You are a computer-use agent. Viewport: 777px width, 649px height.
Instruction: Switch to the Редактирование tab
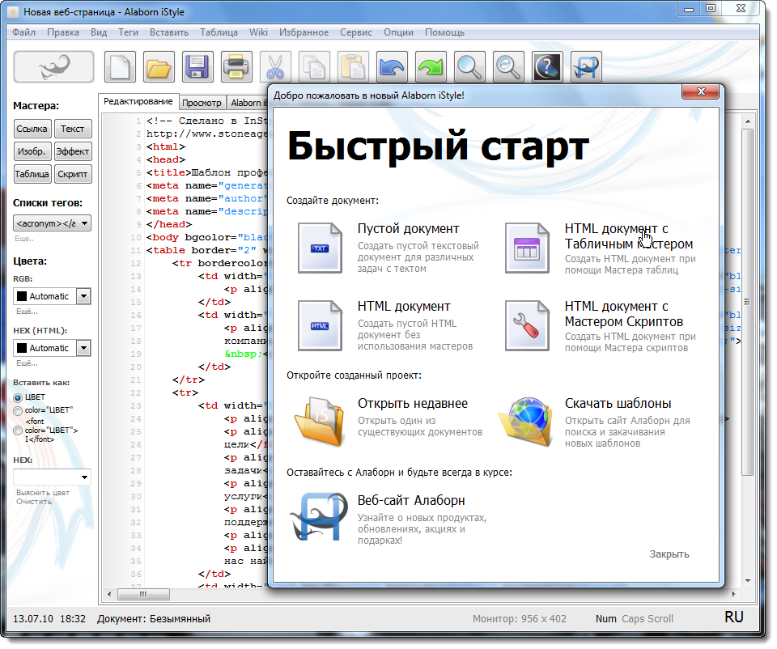click(138, 102)
